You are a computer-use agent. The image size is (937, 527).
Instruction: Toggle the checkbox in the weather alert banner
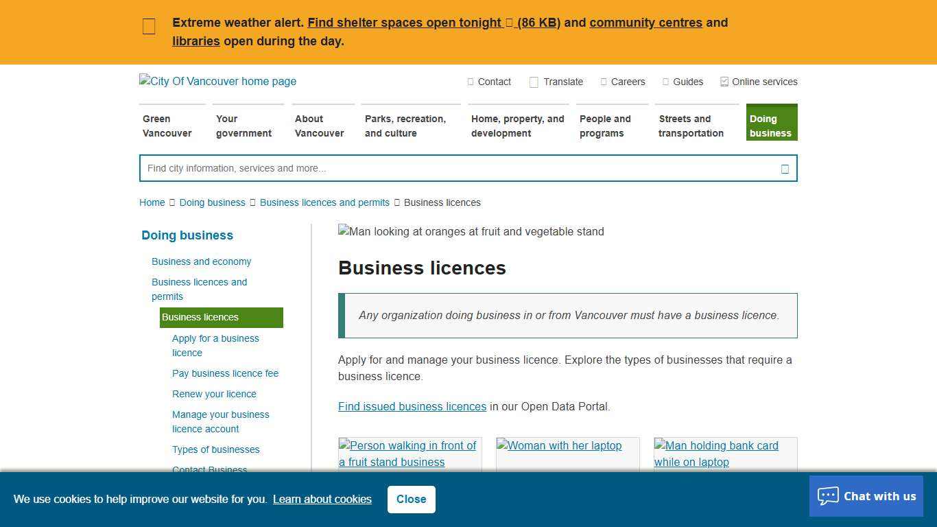click(149, 26)
